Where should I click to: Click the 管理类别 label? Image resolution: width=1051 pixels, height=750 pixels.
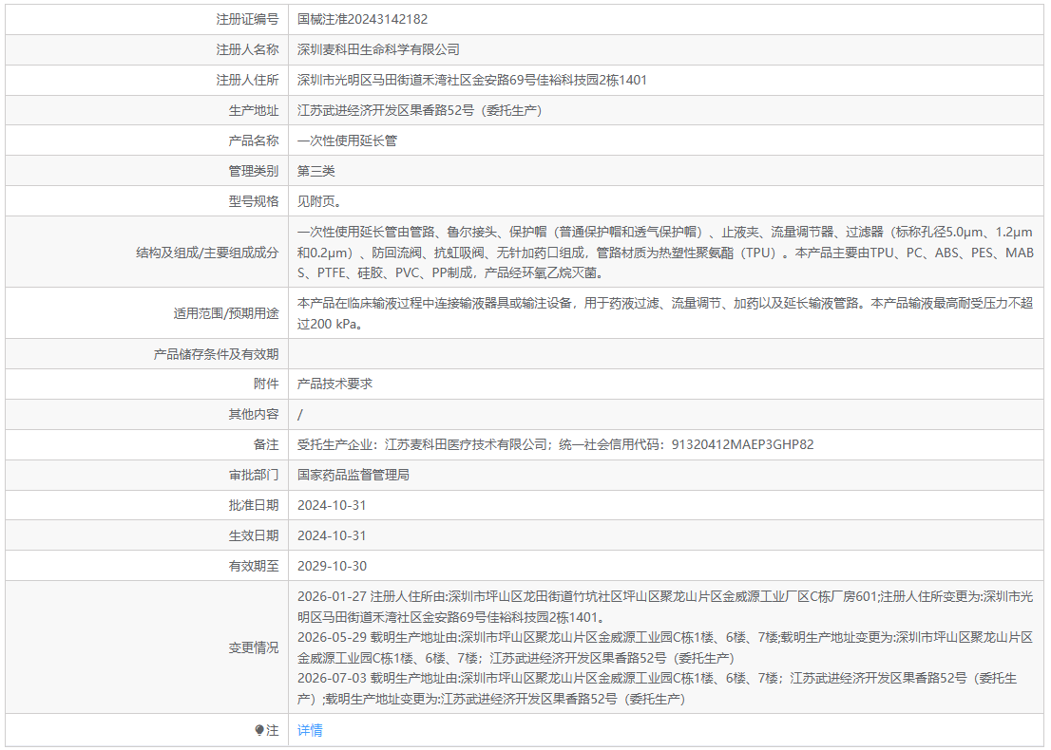[254, 171]
